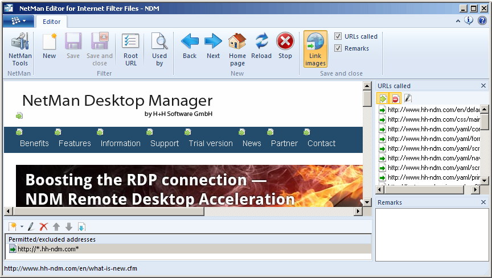Click the Root URL icon
The width and height of the screenshot is (492, 278).
[x=130, y=49]
